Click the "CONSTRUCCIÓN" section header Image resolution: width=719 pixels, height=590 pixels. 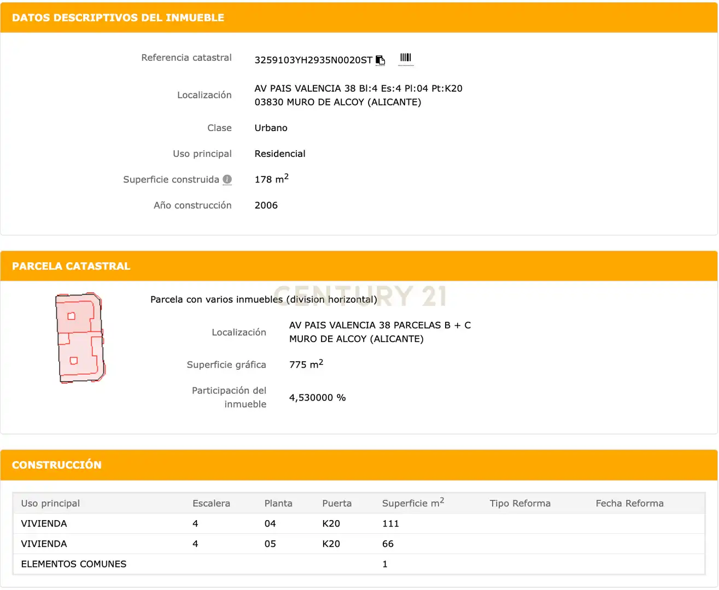point(57,465)
